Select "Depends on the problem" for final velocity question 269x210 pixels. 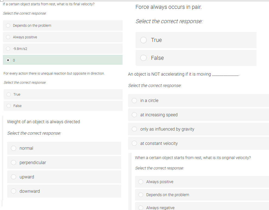point(8,25)
